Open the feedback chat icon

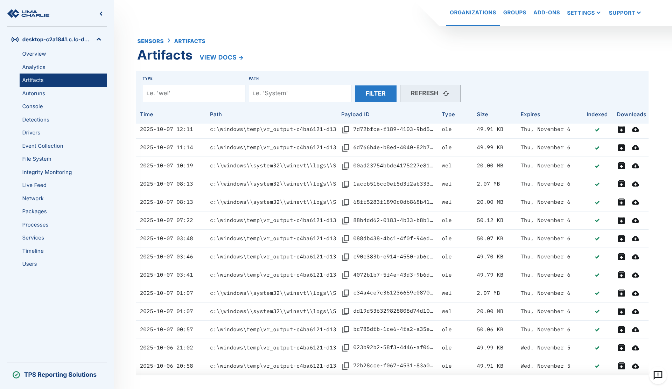click(658, 375)
